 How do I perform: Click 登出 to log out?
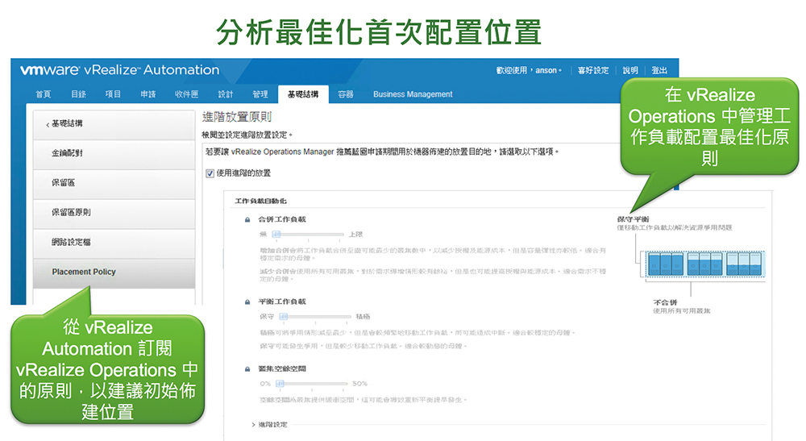[659, 70]
